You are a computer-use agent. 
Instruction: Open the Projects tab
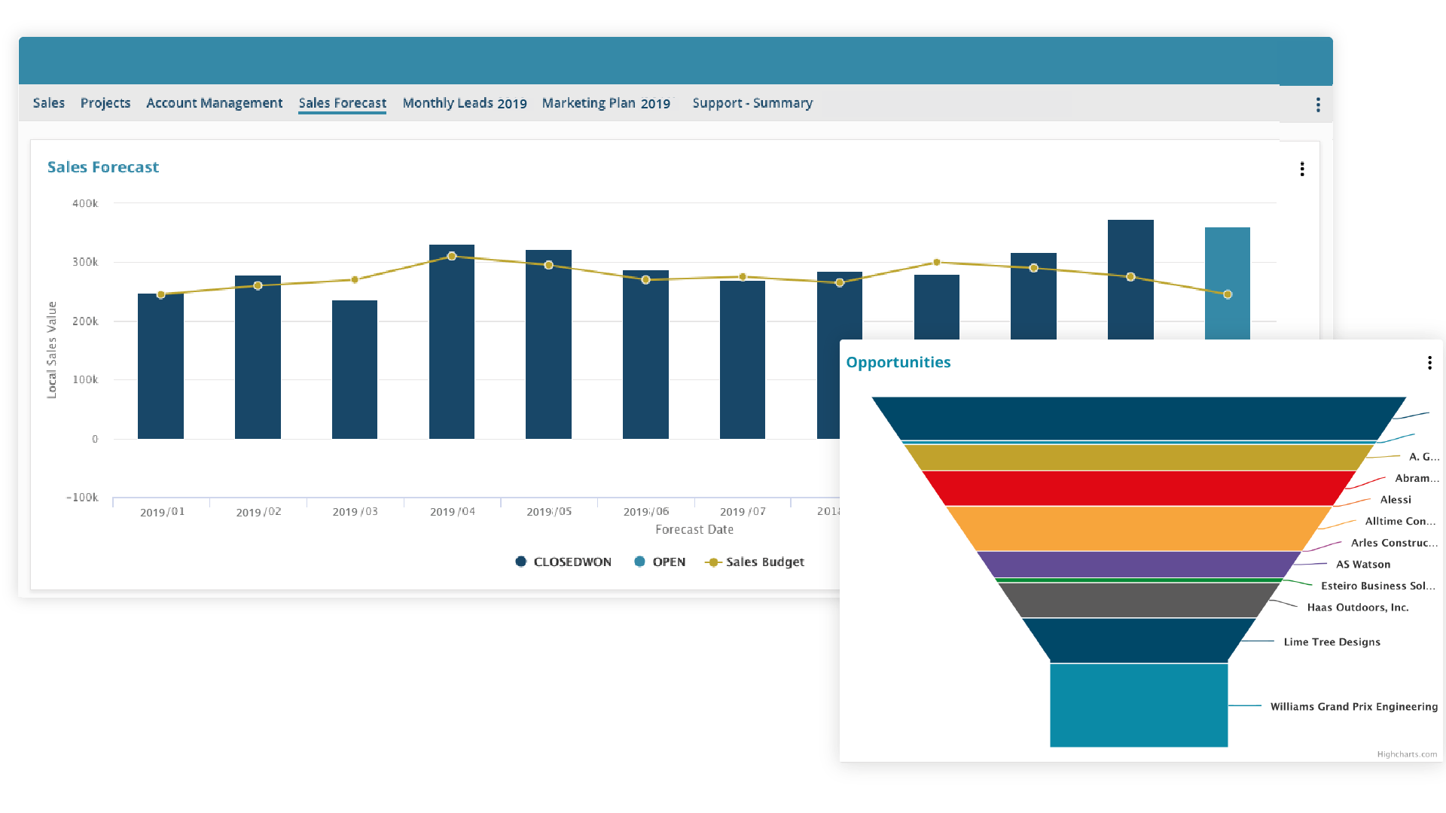tap(105, 103)
